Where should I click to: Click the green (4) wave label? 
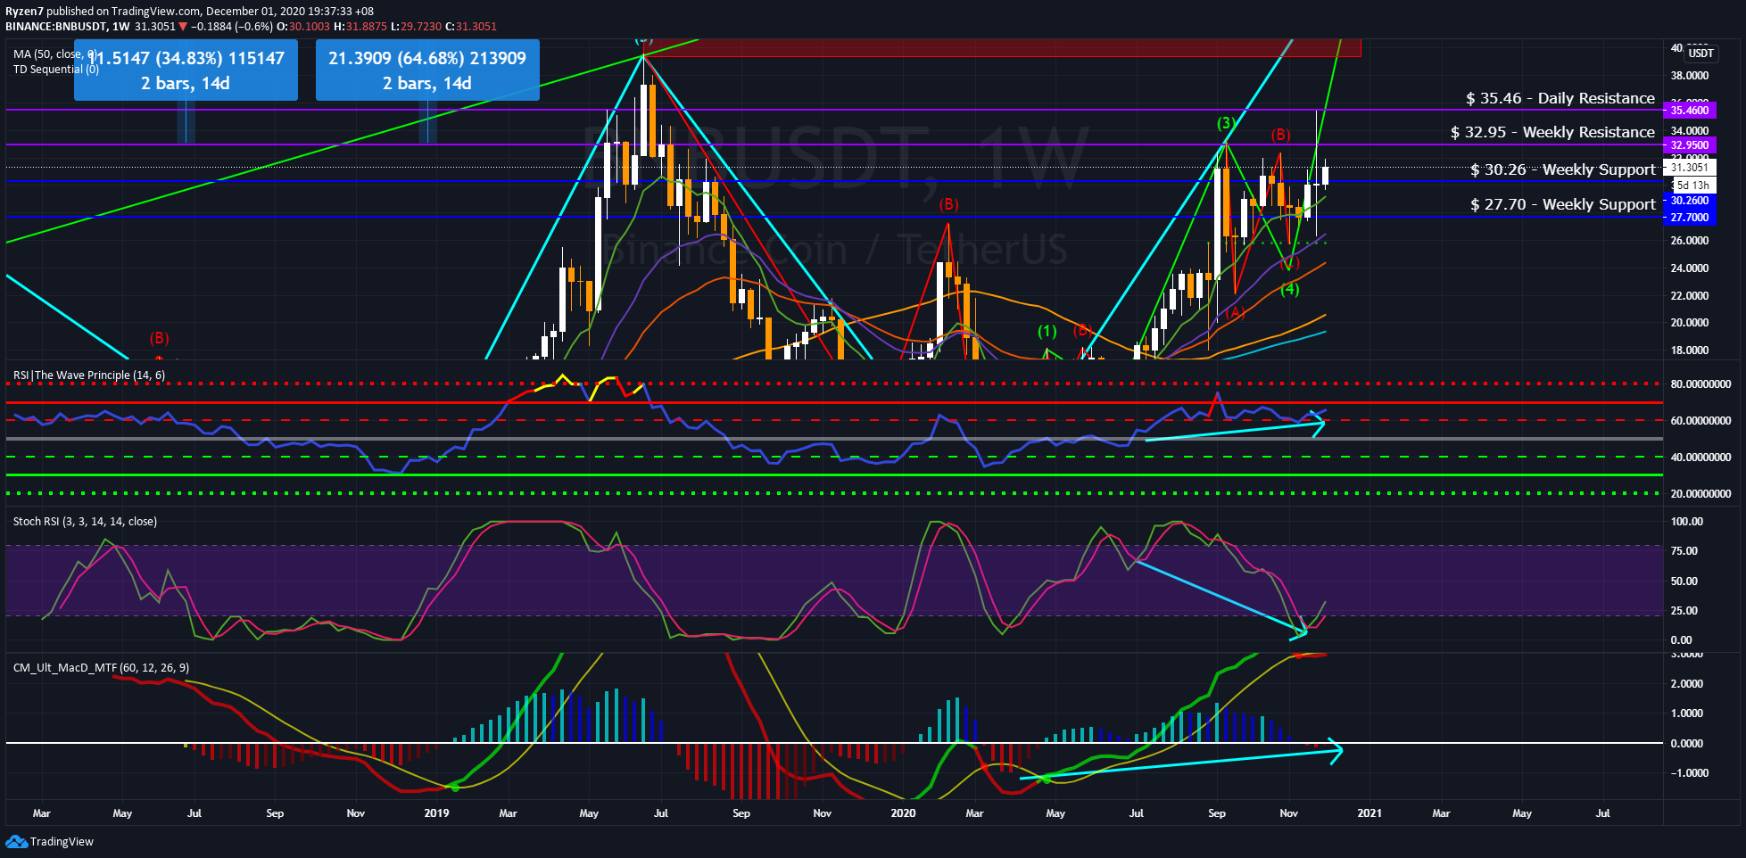click(1290, 289)
